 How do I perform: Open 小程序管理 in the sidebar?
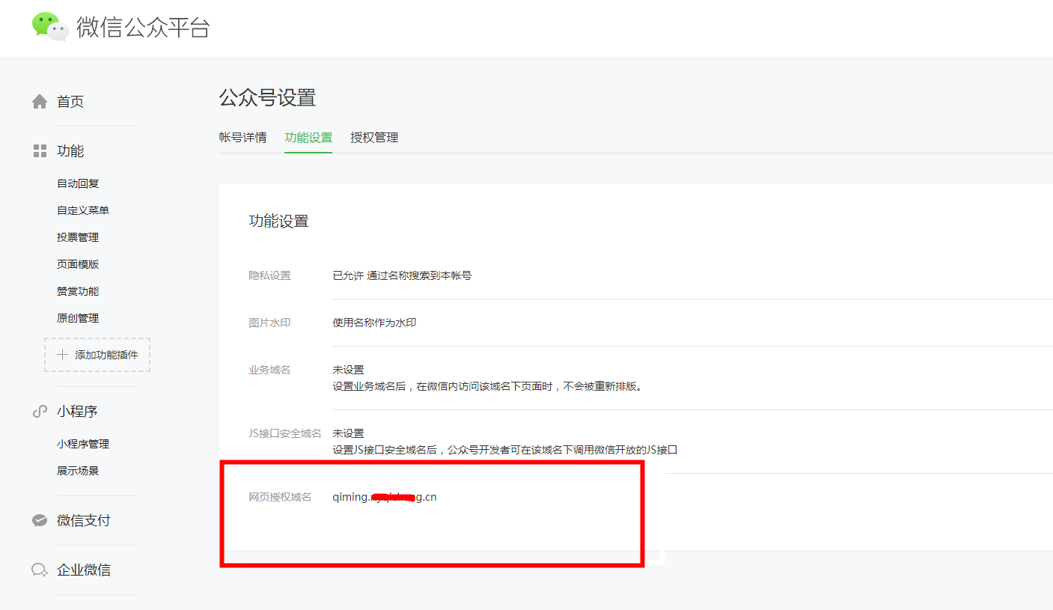tap(83, 444)
